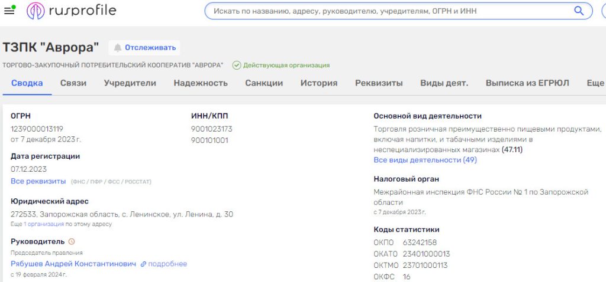Click the clock icon beside Руководитель
The height and width of the screenshot is (282, 606).
[72, 241]
